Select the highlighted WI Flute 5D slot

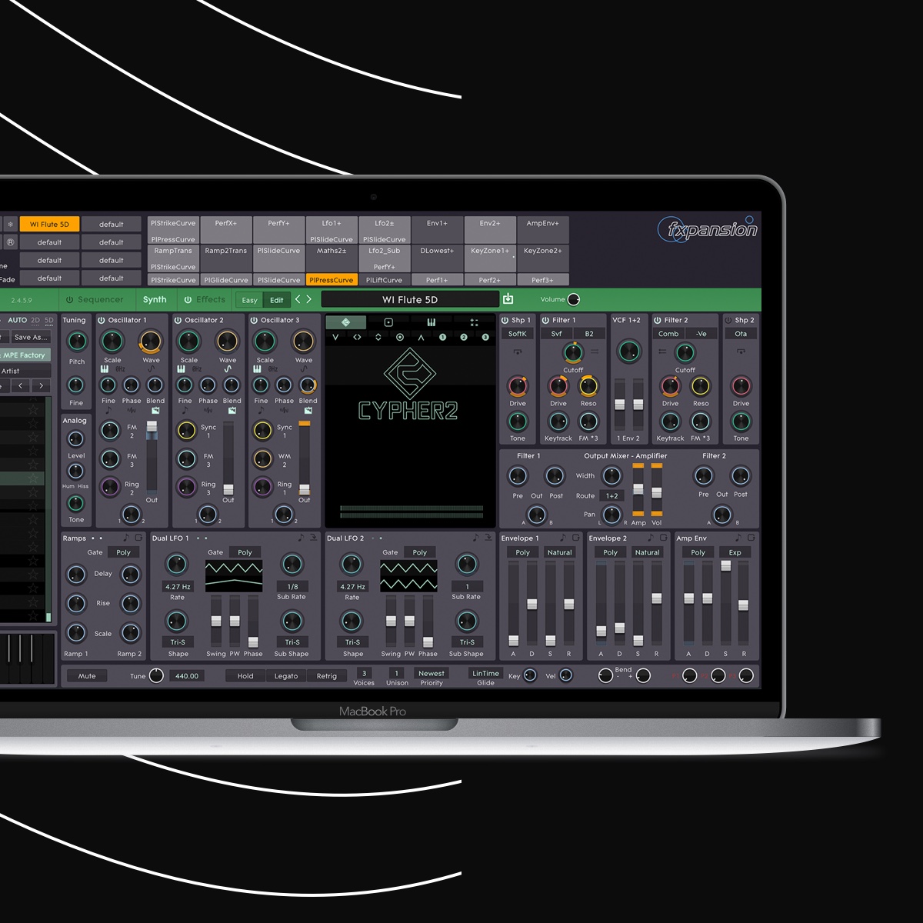point(49,225)
